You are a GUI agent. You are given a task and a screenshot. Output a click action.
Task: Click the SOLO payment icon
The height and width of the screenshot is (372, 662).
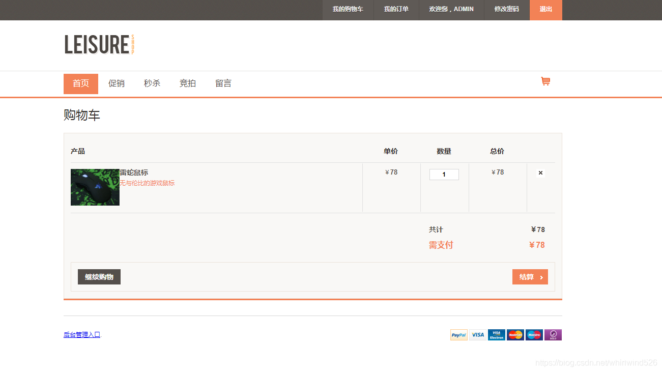[553, 335]
